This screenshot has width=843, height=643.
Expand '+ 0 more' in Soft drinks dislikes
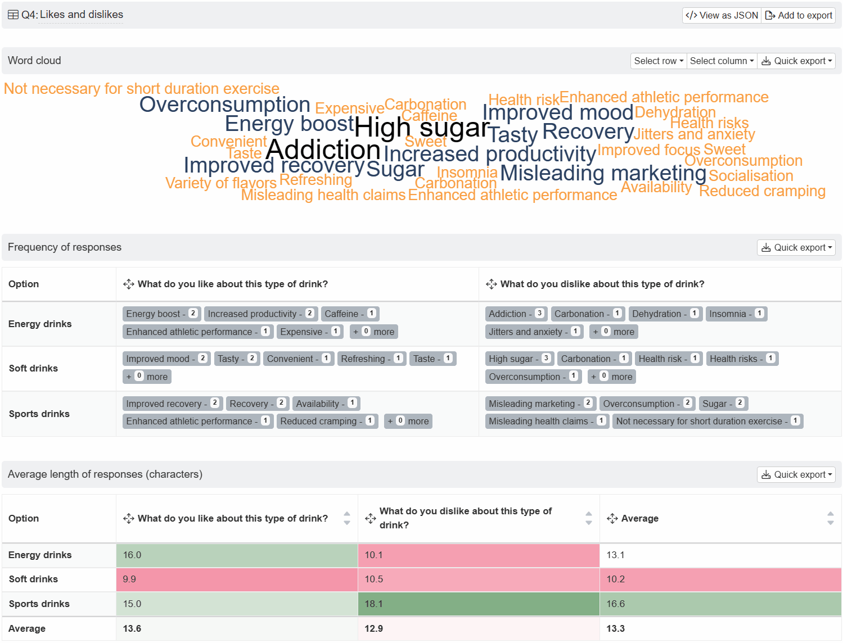click(612, 377)
